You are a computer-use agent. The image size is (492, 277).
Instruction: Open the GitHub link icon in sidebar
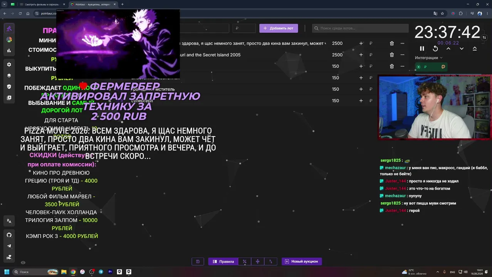pos(9,235)
